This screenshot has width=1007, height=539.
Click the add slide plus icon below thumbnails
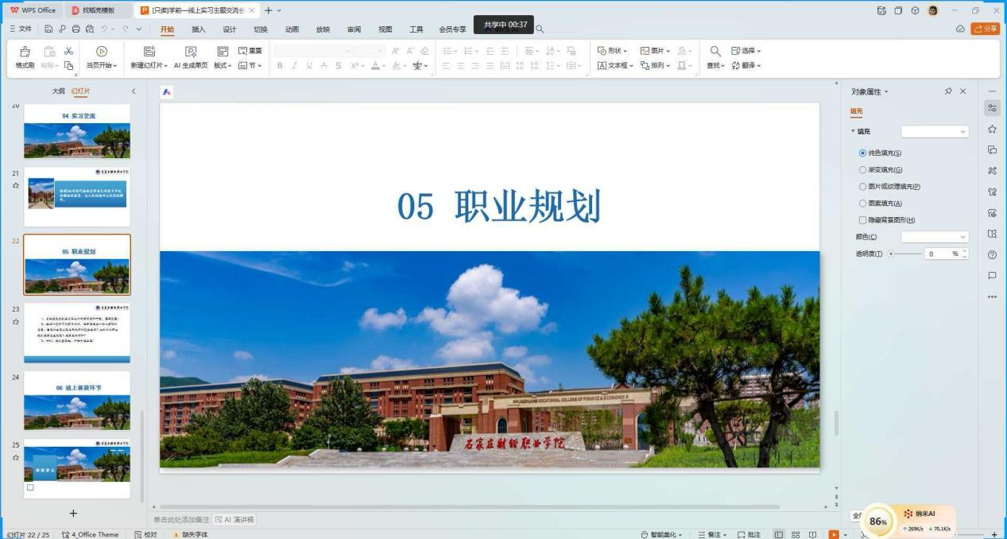[x=73, y=514]
